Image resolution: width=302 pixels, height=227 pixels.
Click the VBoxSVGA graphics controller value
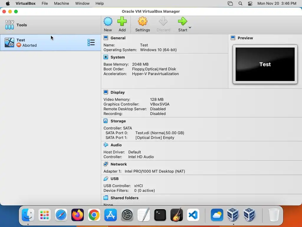(160, 104)
